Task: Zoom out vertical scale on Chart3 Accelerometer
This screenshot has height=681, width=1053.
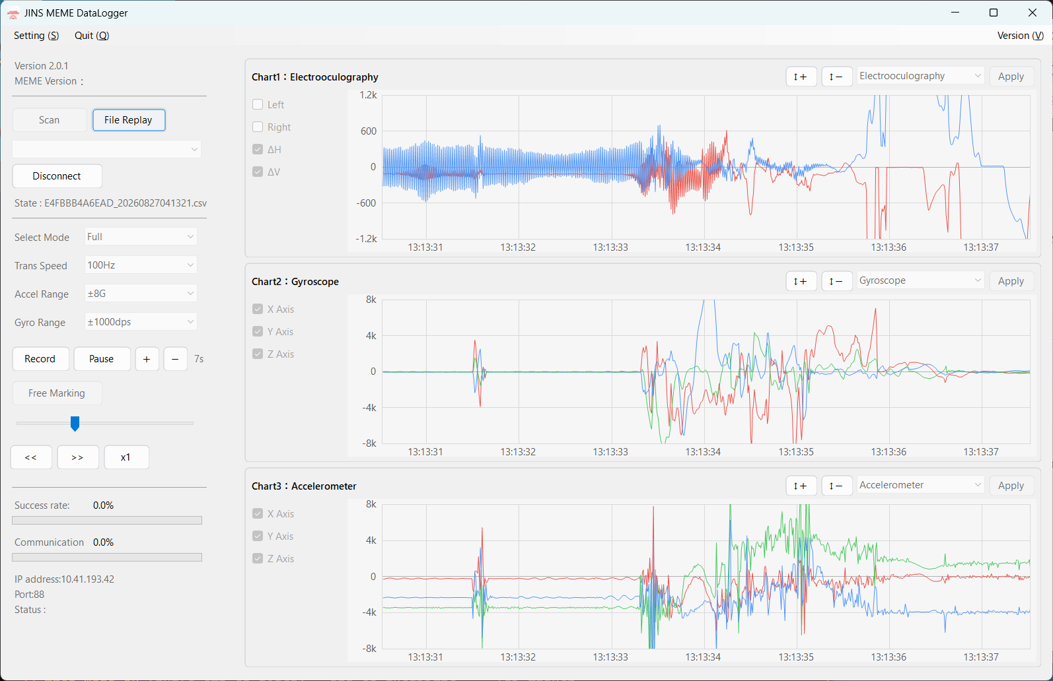Action: (x=836, y=486)
